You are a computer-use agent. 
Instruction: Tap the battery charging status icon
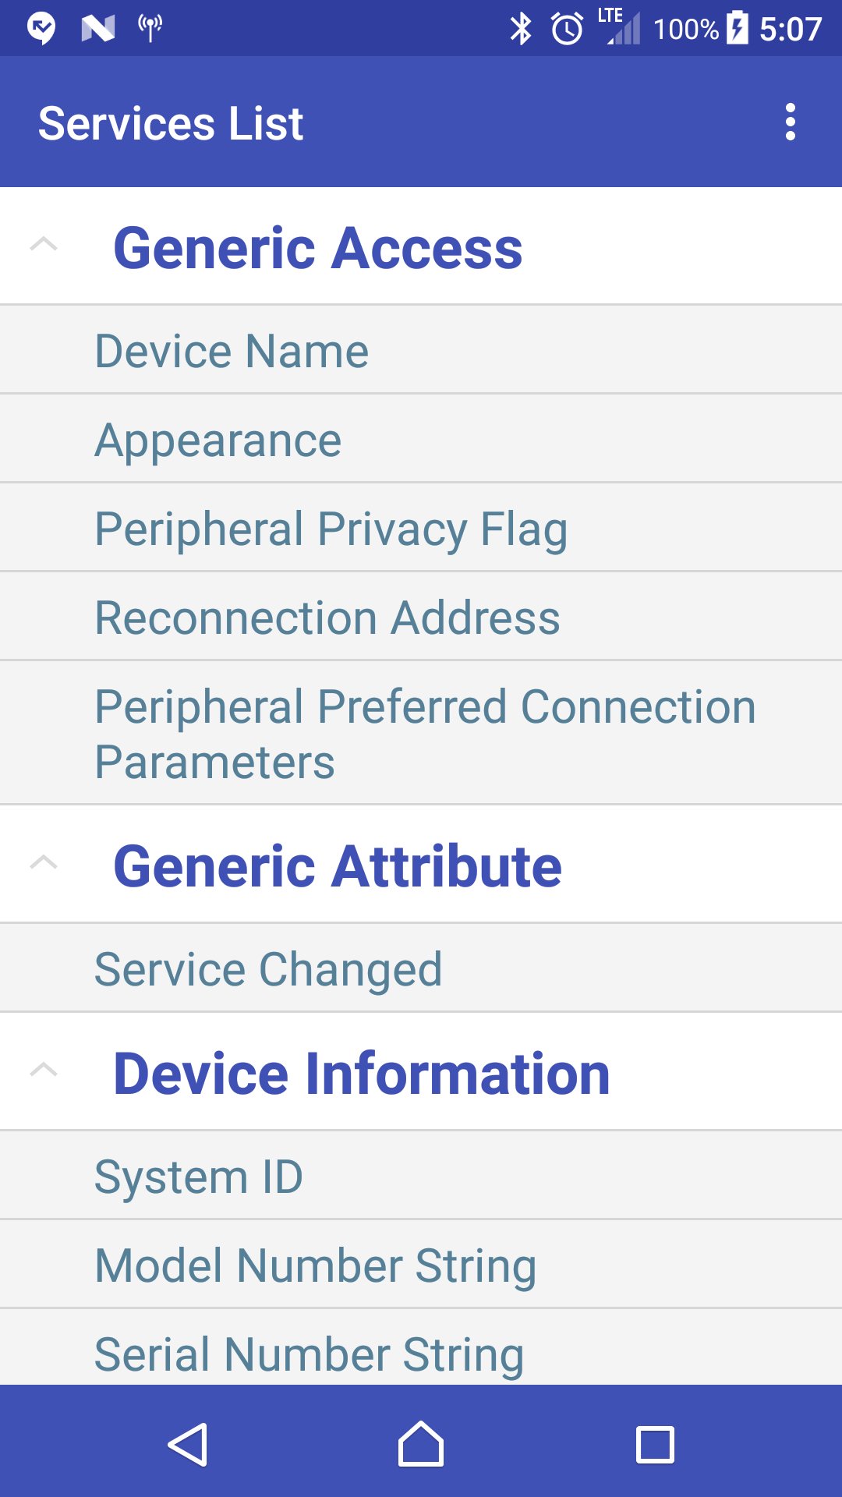click(738, 29)
